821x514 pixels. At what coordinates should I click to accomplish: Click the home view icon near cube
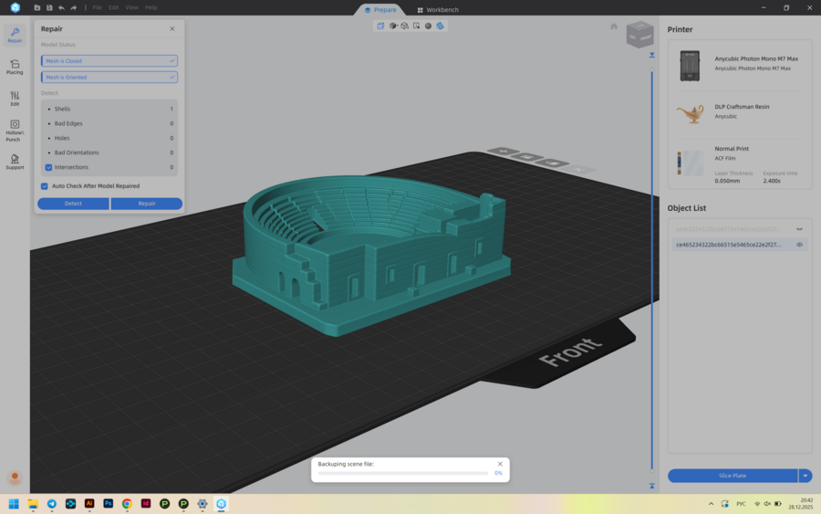click(x=615, y=26)
